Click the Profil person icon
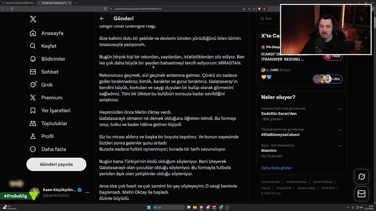 (33, 136)
